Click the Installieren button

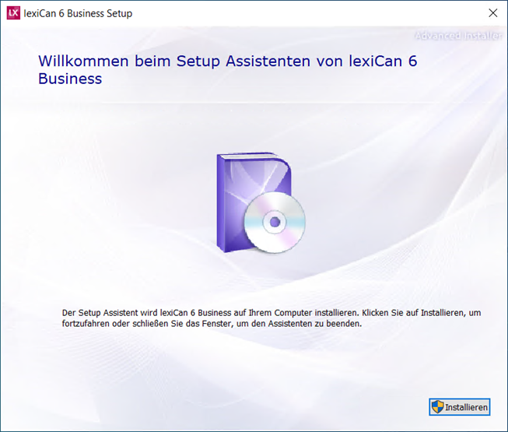click(460, 407)
